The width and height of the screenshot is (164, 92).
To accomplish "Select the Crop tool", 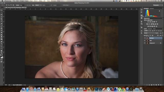I will pyautogui.click(x=2, y=19).
